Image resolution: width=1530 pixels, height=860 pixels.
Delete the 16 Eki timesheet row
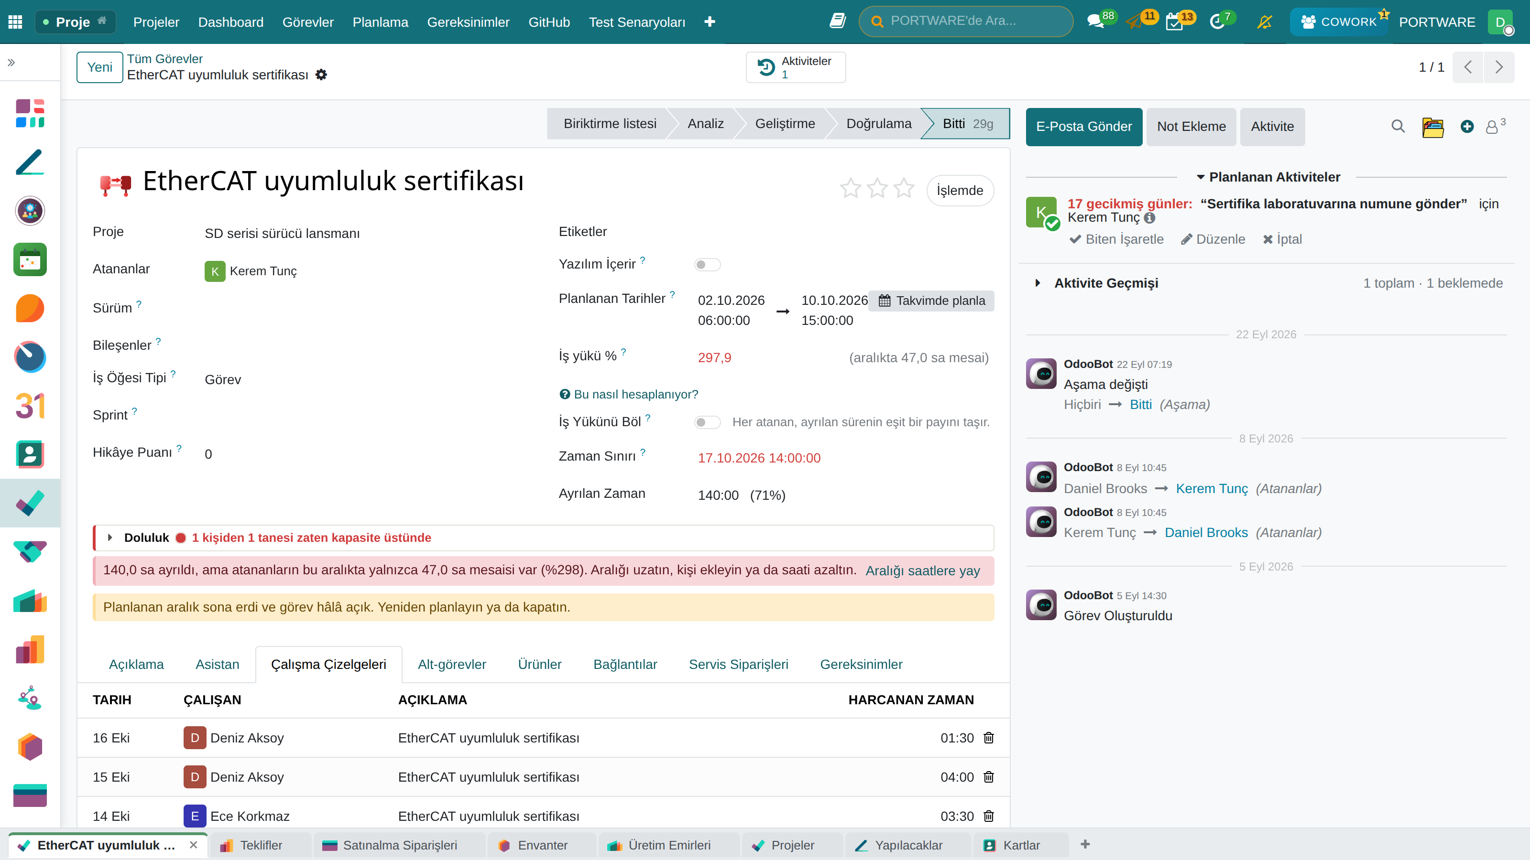pyautogui.click(x=989, y=738)
